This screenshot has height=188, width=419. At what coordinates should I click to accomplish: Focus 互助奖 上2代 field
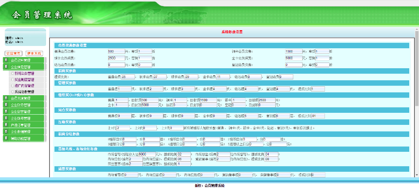[149, 128]
